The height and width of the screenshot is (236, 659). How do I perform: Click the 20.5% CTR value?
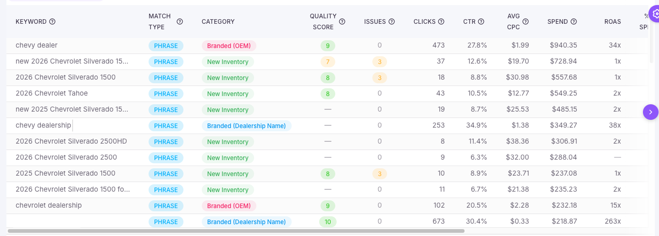tap(477, 205)
